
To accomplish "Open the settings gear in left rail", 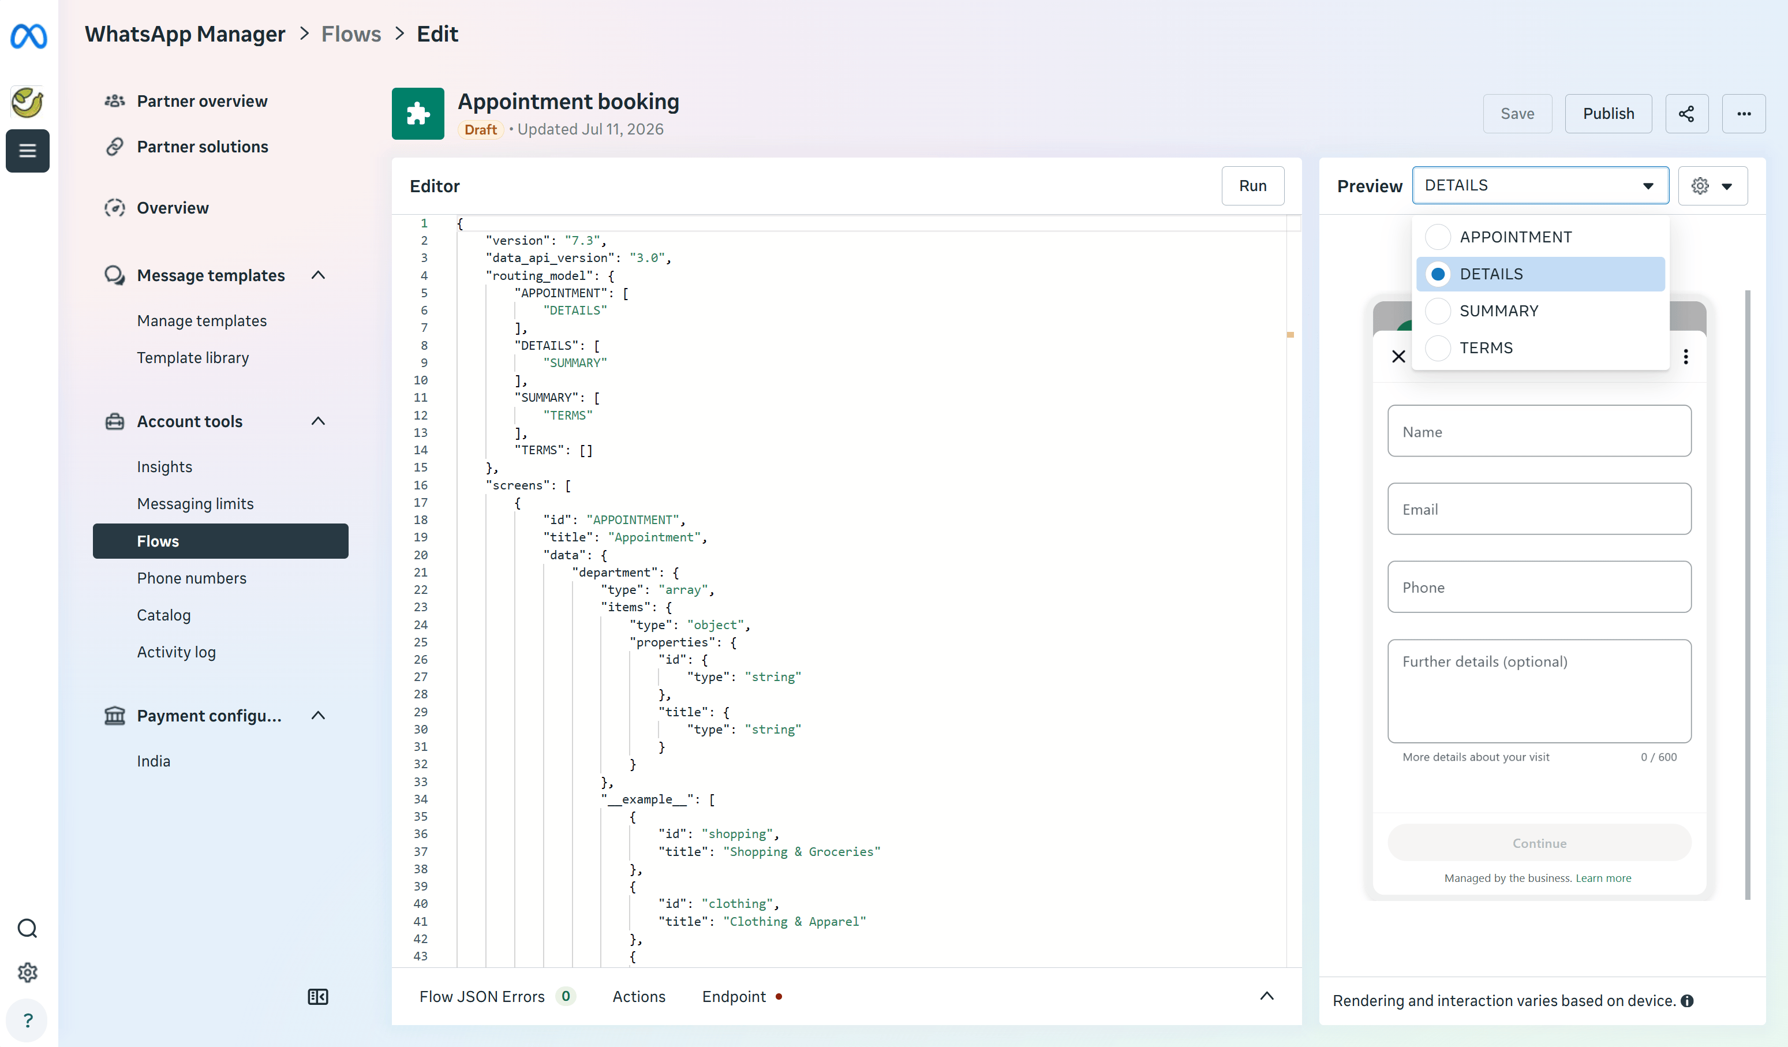I will coord(28,972).
